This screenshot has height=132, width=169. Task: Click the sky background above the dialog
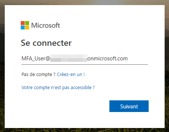pos(84,2)
